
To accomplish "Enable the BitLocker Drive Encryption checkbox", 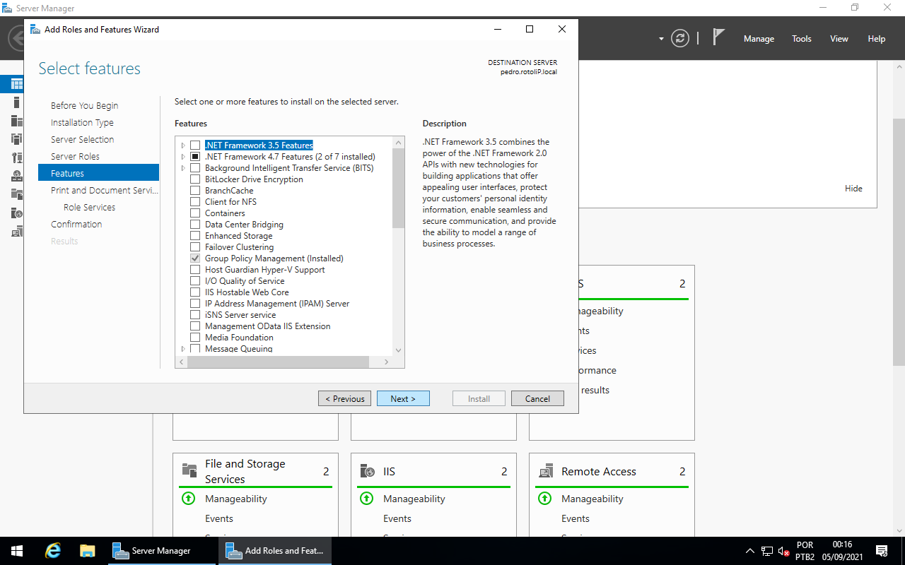I will click(x=195, y=179).
